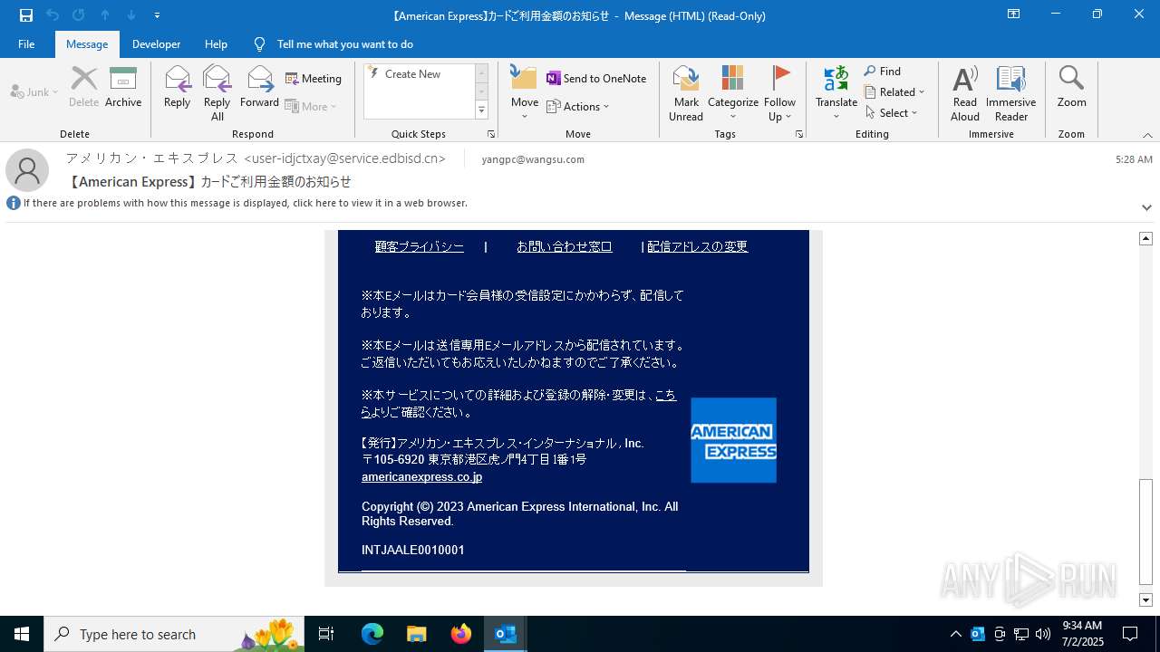The height and width of the screenshot is (652, 1160).
Task: Translate the message
Action: [836, 93]
